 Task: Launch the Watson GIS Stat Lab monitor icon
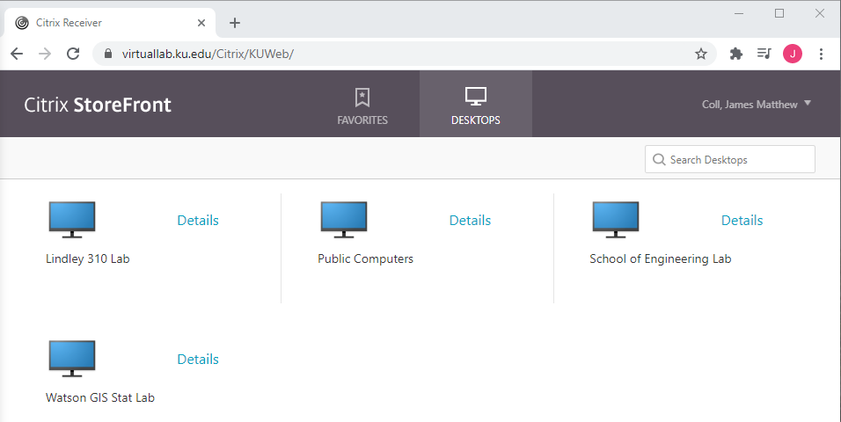72,359
